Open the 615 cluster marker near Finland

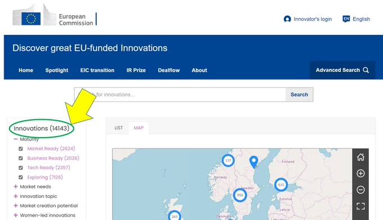[x=281, y=185]
